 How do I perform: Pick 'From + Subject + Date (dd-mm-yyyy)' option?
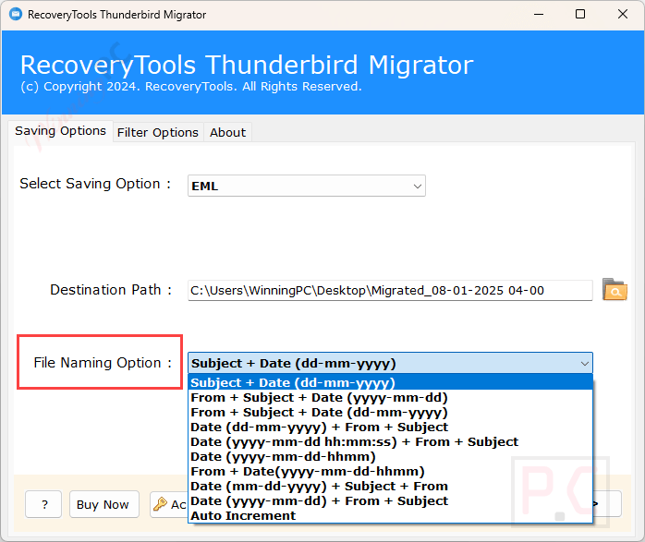point(319,412)
